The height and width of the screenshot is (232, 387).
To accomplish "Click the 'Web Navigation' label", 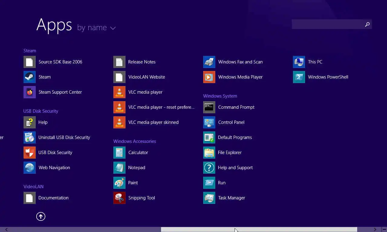I will coord(54,168).
